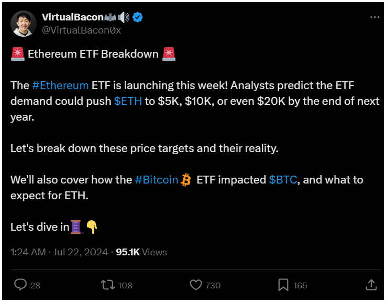Click the reply speech bubble icon
This screenshot has width=386, height=302.
pyautogui.click(x=20, y=285)
